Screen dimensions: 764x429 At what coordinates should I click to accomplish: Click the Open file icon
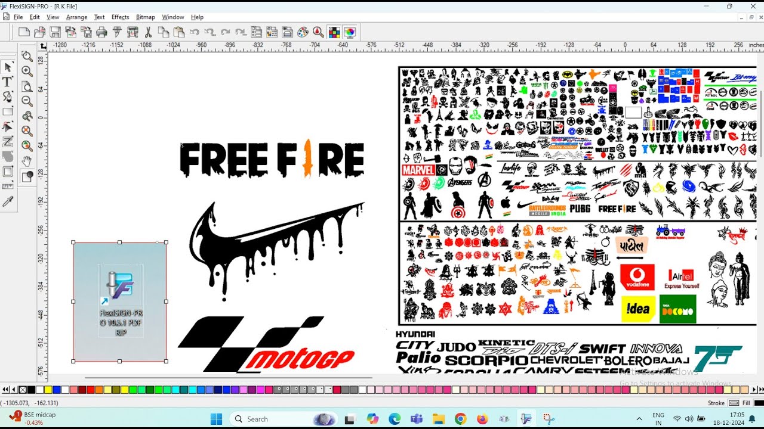pyautogui.click(x=39, y=32)
